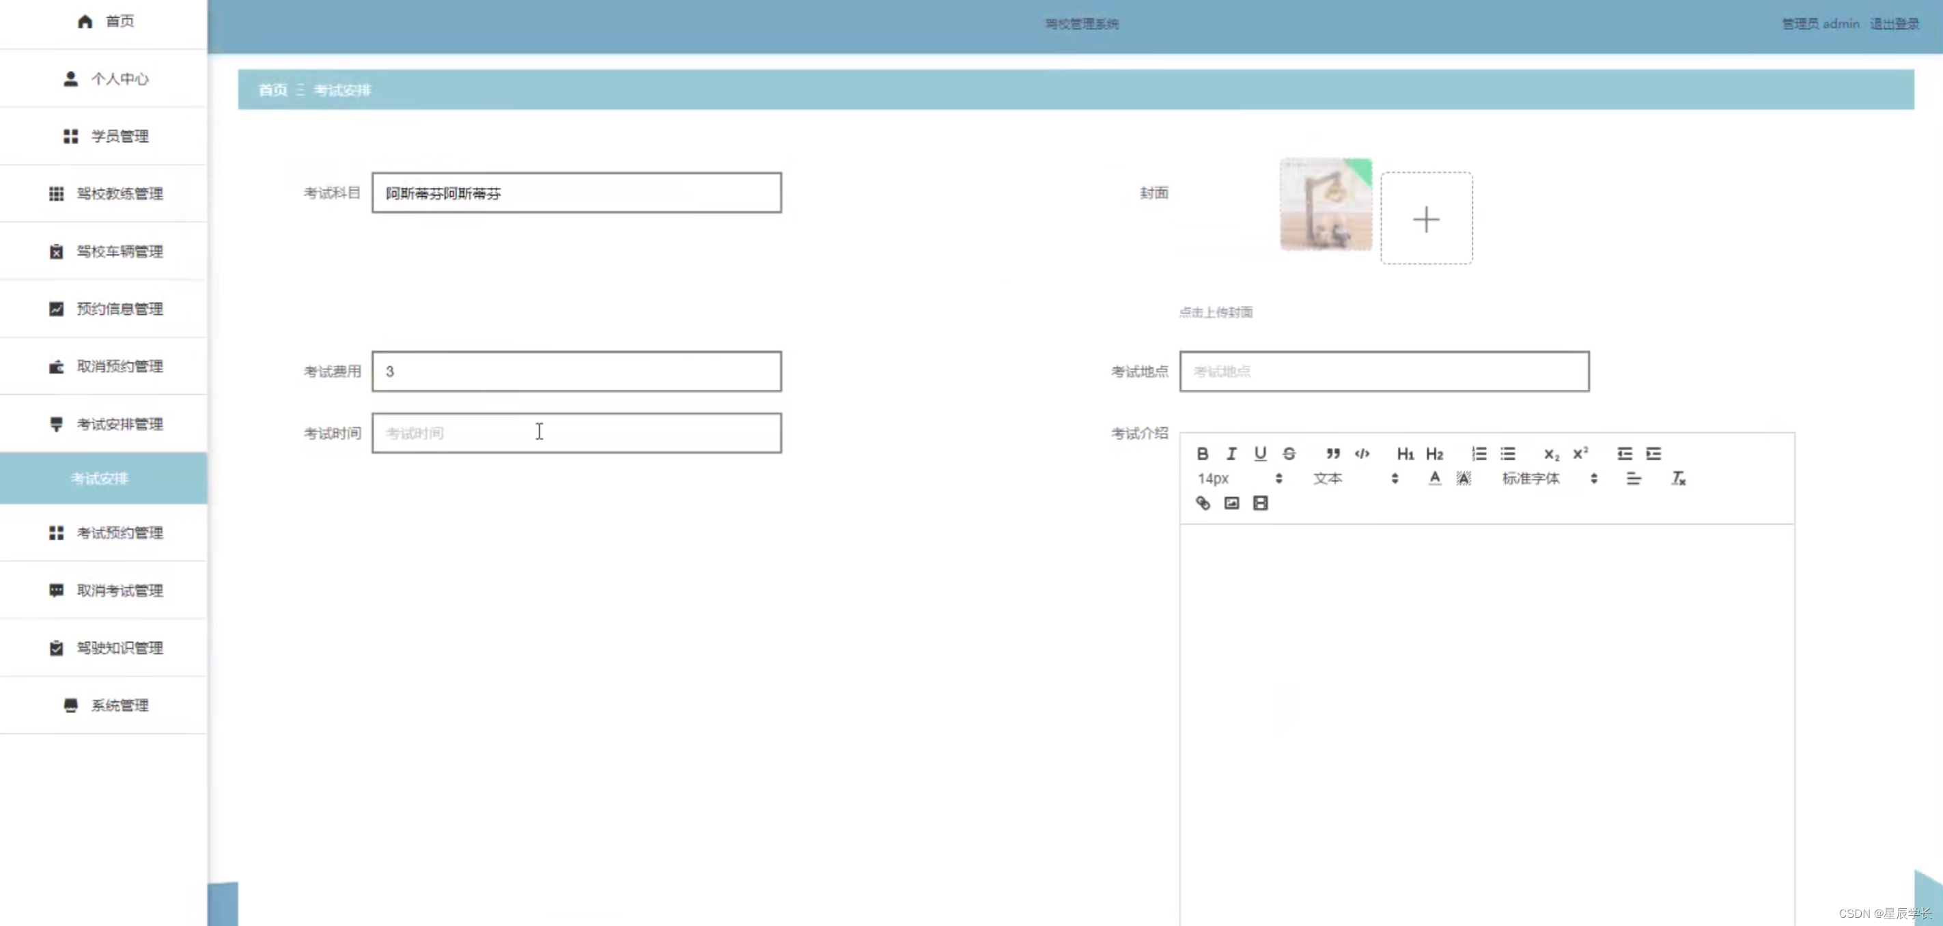1943x926 pixels.
Task: Insert ordered numbered list
Action: point(1479,453)
